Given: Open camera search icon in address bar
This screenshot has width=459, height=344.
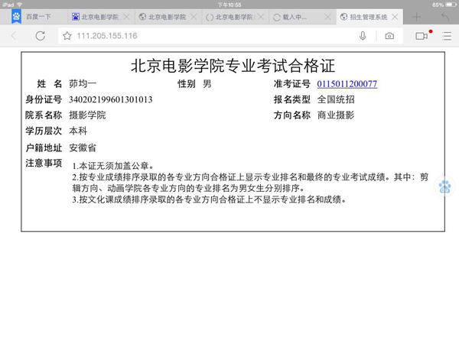Looking at the screenshot, I should pyautogui.click(x=389, y=36).
